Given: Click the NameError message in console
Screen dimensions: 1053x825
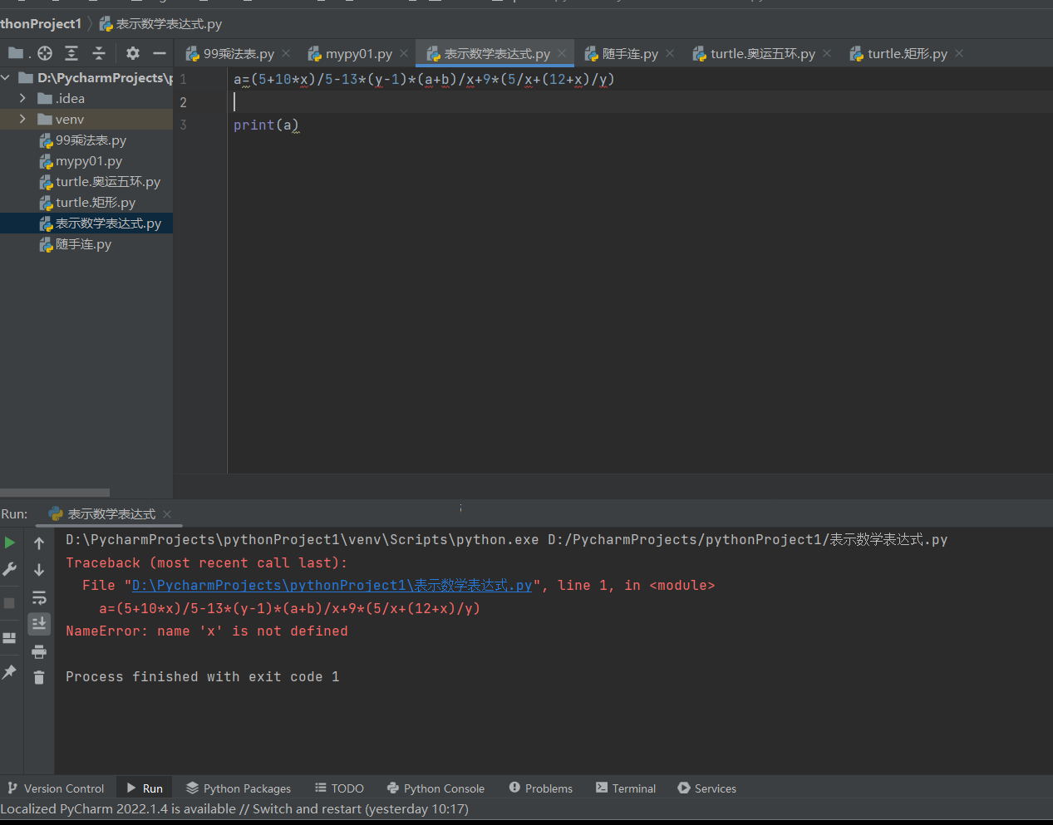Looking at the screenshot, I should click(207, 631).
